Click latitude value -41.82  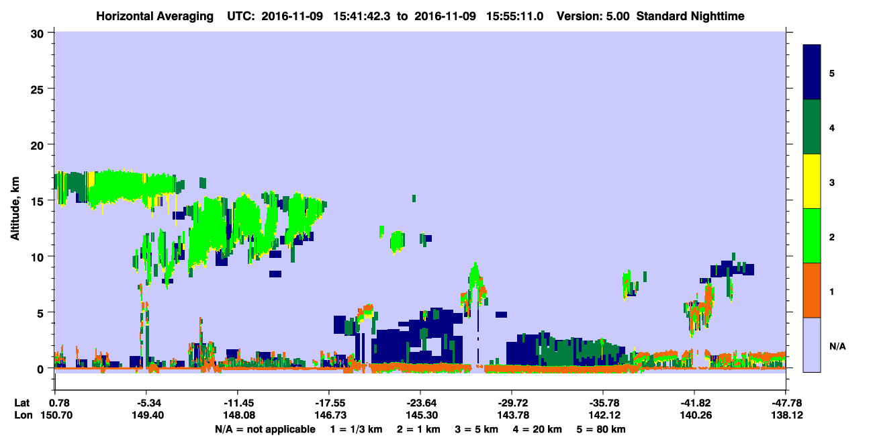[x=694, y=403]
